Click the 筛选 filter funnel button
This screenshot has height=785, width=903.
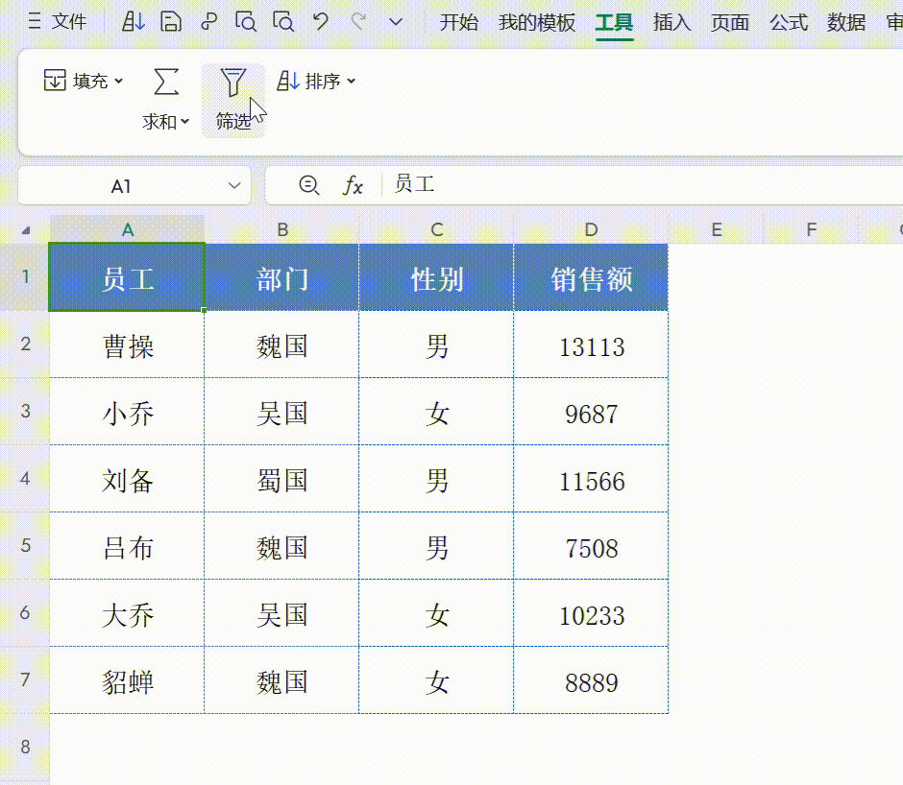pos(233,100)
